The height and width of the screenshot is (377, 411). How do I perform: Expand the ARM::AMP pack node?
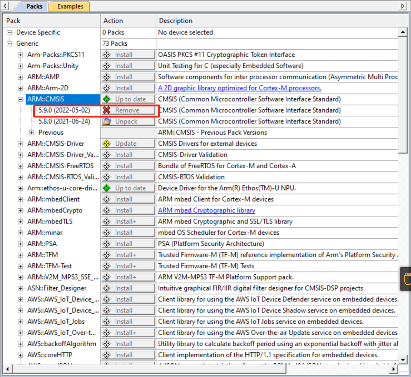[20, 77]
